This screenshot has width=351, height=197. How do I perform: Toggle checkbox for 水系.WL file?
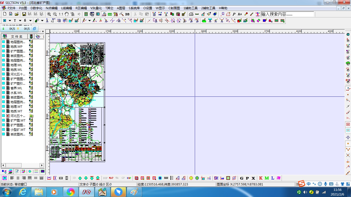4,93
